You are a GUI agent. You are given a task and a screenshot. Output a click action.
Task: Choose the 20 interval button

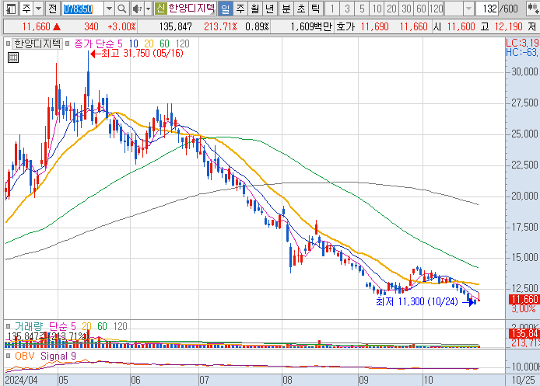point(391,9)
